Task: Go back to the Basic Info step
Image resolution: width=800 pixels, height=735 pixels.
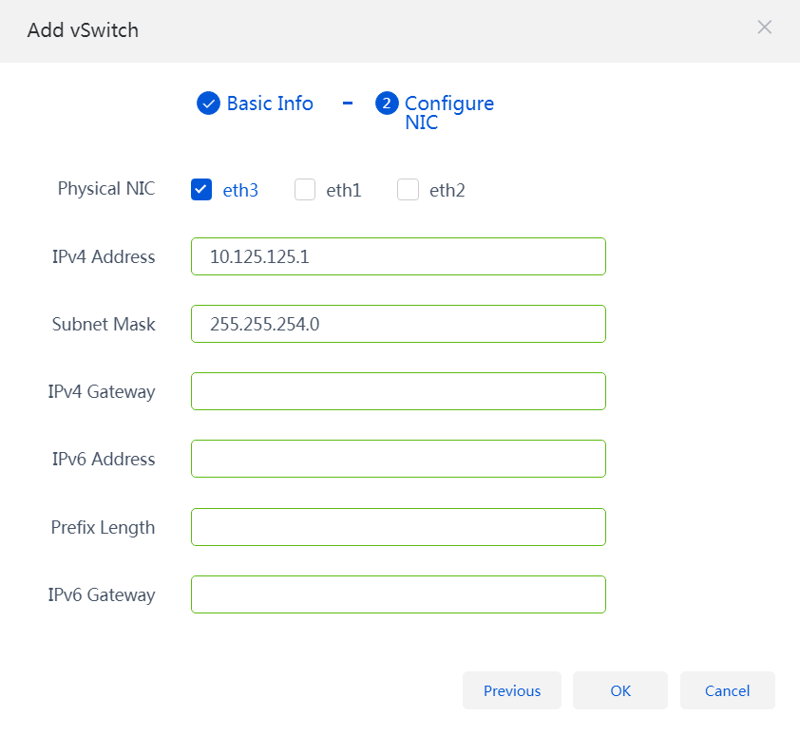Action: 270,103
